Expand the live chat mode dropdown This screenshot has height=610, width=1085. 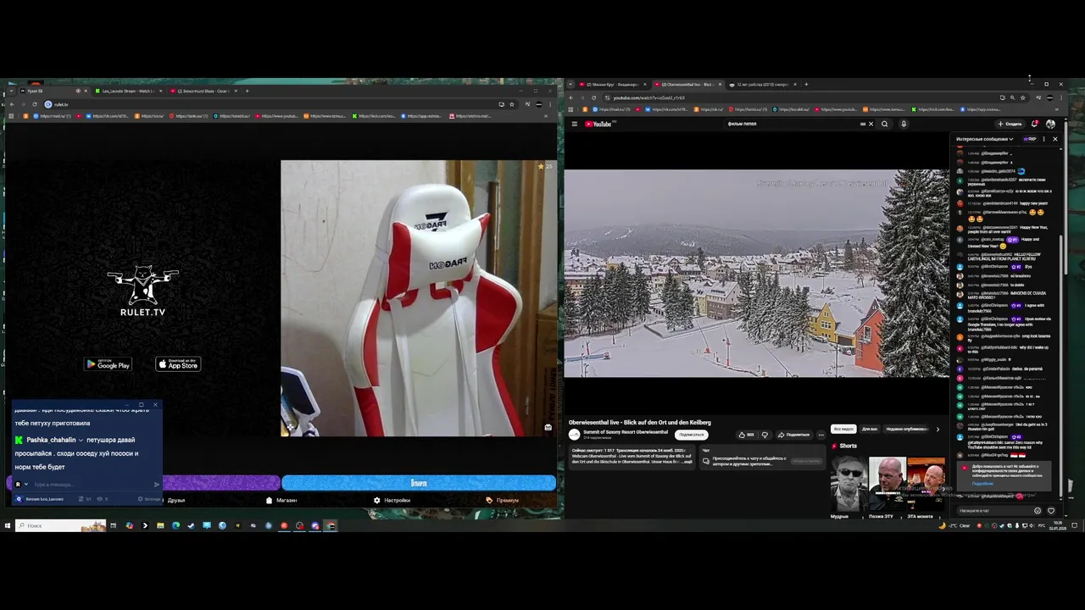(x=985, y=139)
